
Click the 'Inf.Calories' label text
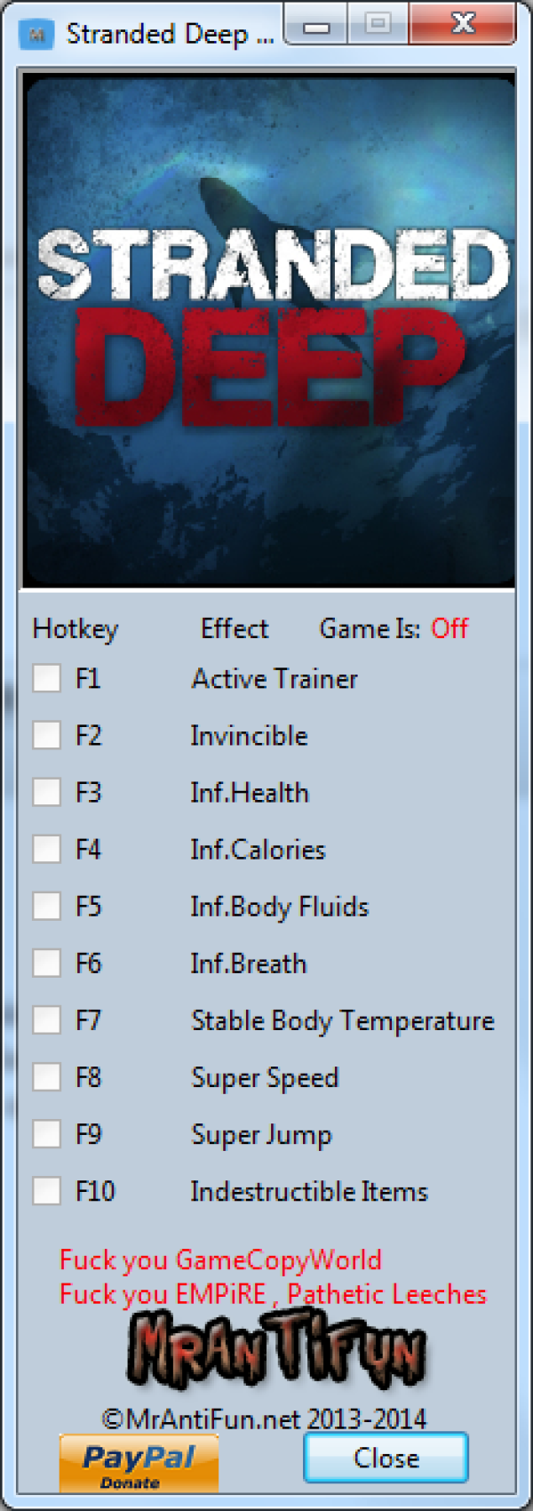(x=258, y=850)
